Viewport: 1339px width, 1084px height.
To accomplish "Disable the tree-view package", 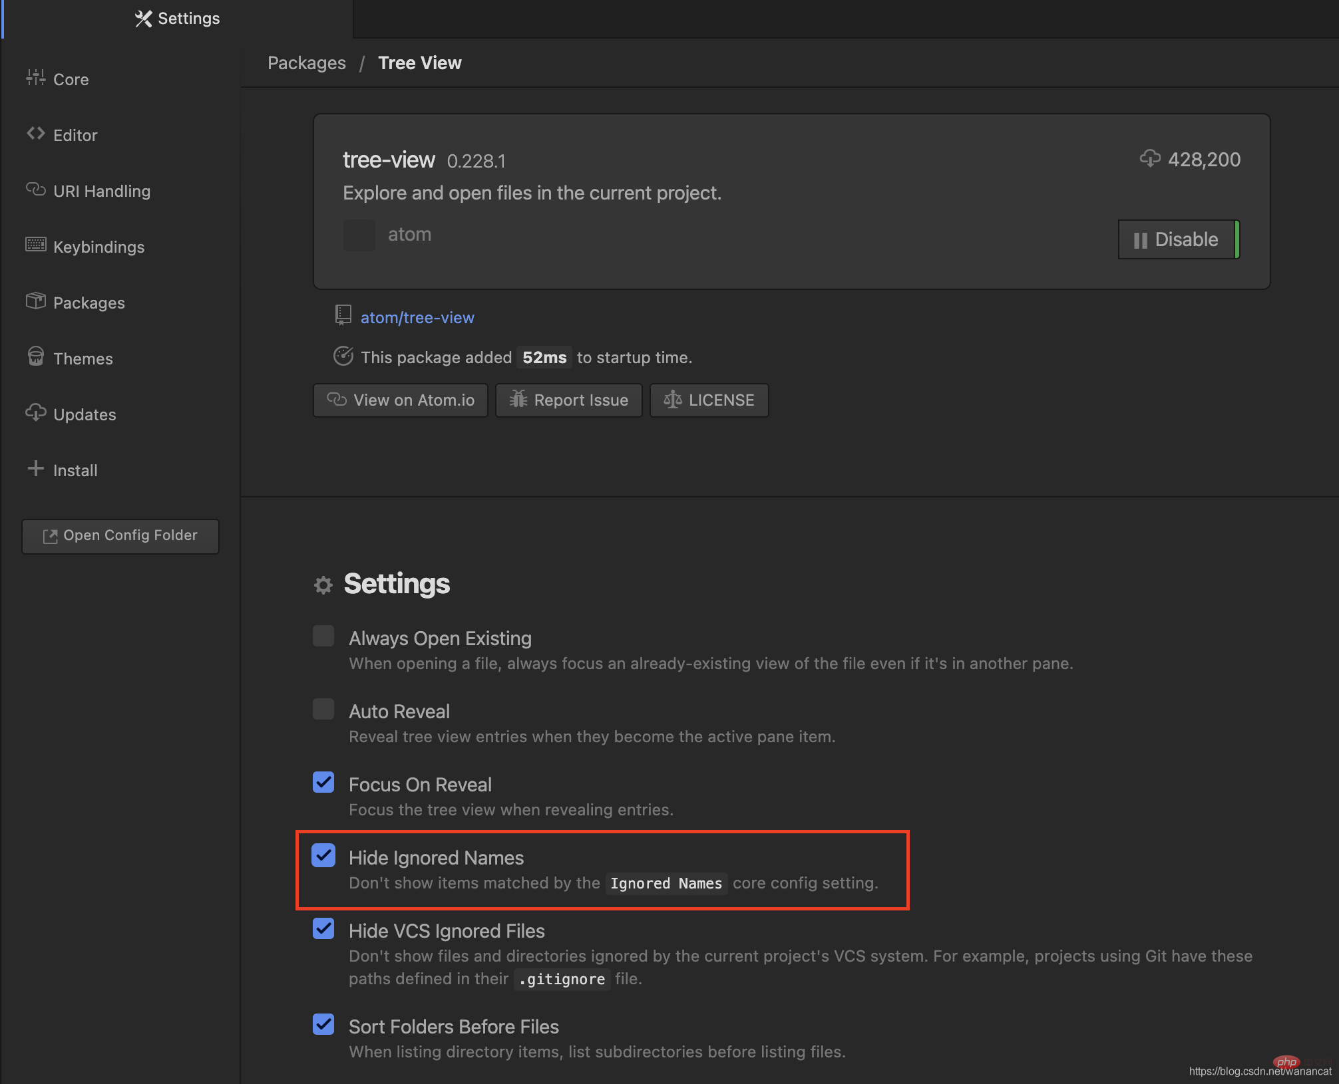I will coord(1178,239).
